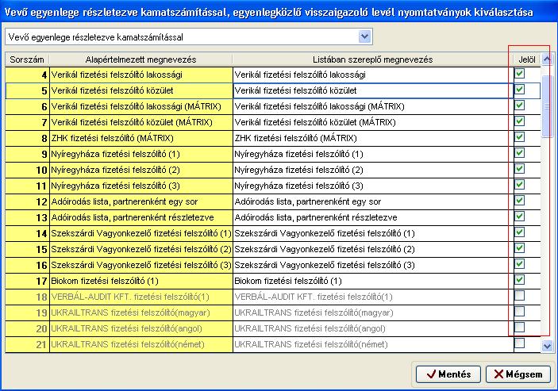Click the Jelöl column header
Viewport: 558px width, 391px height.
tap(527, 59)
